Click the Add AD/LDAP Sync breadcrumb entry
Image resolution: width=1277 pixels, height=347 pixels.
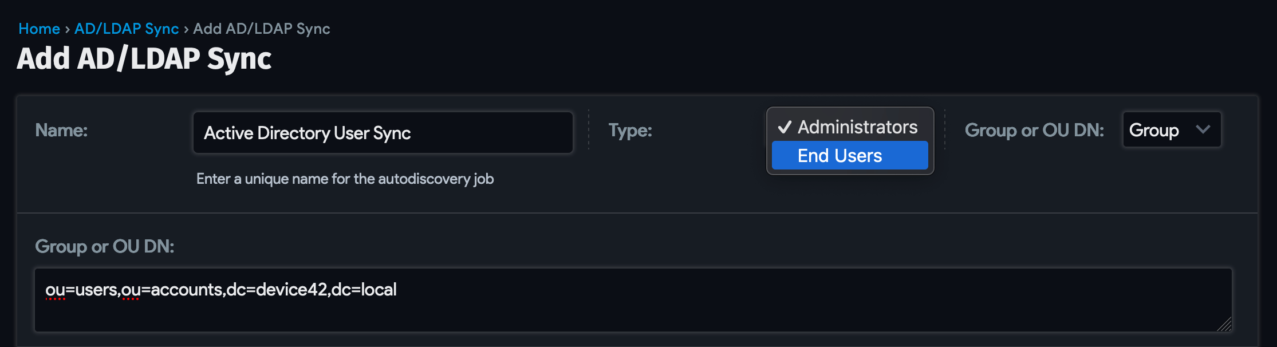[261, 28]
